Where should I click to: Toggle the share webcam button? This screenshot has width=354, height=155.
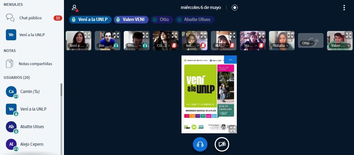pos(222,145)
